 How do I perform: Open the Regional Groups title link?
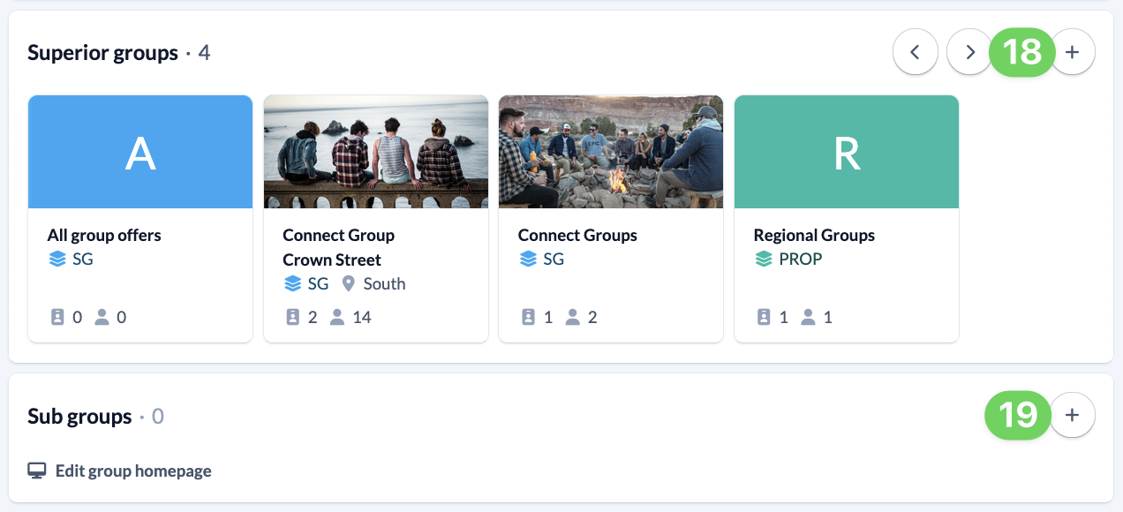pos(814,235)
